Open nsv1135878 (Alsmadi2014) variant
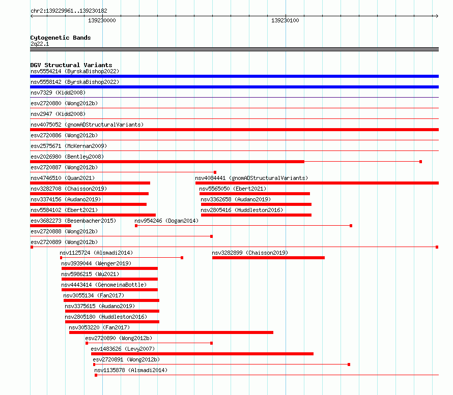Image resolution: width=453 pixels, height=395 pixels. point(131,370)
